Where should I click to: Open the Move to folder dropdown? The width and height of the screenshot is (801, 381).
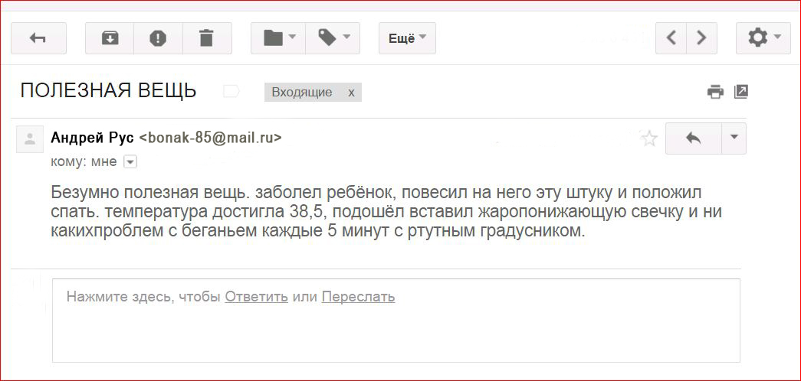click(278, 38)
